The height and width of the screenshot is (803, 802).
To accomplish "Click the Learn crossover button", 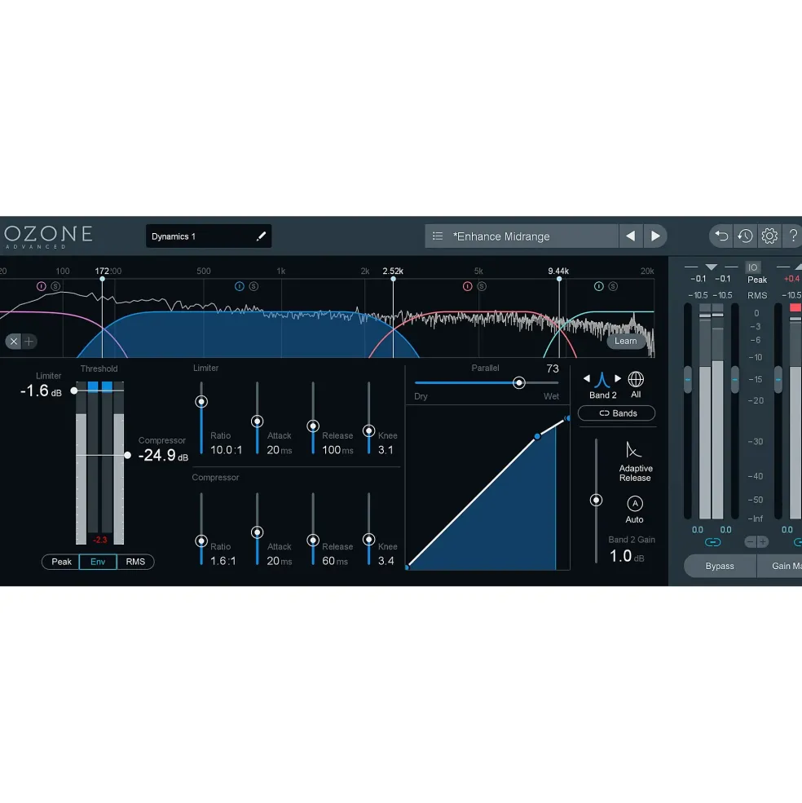I will [625, 341].
